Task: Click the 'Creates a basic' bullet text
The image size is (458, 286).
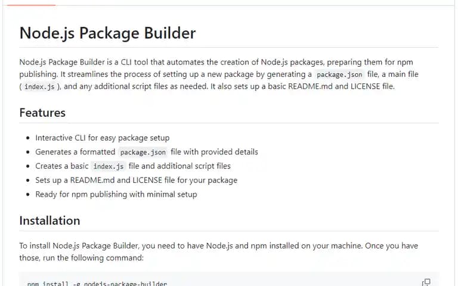Action: (62, 166)
